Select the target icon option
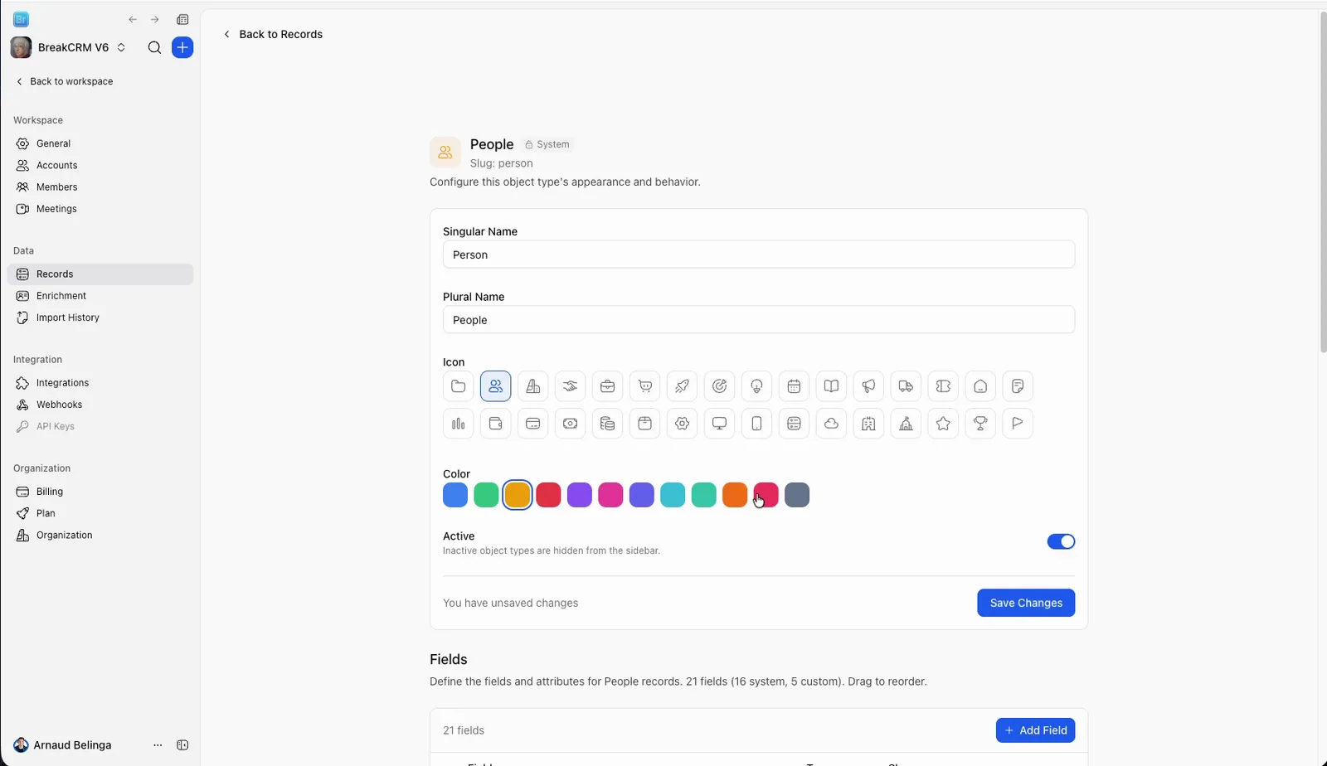The height and width of the screenshot is (766, 1327). click(719, 386)
